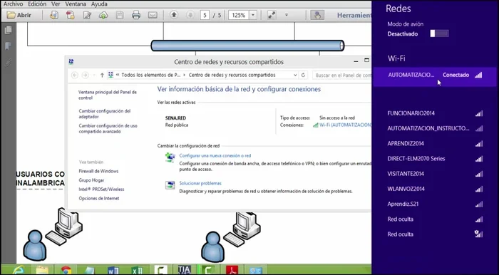Image resolution: width=499 pixels, height=275 pixels.
Task: Open Adobe Acrobat from the taskbar
Action: pyautogui.click(x=232, y=269)
